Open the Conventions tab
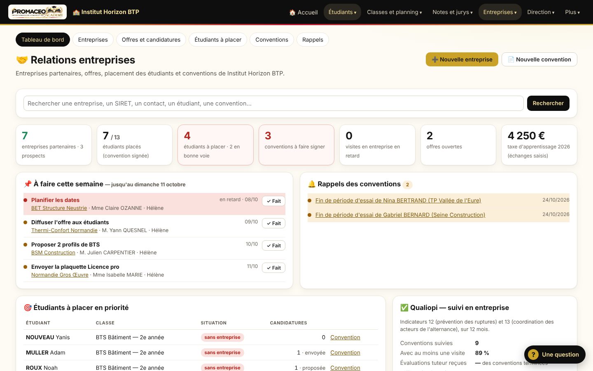593x371 pixels. click(x=272, y=40)
